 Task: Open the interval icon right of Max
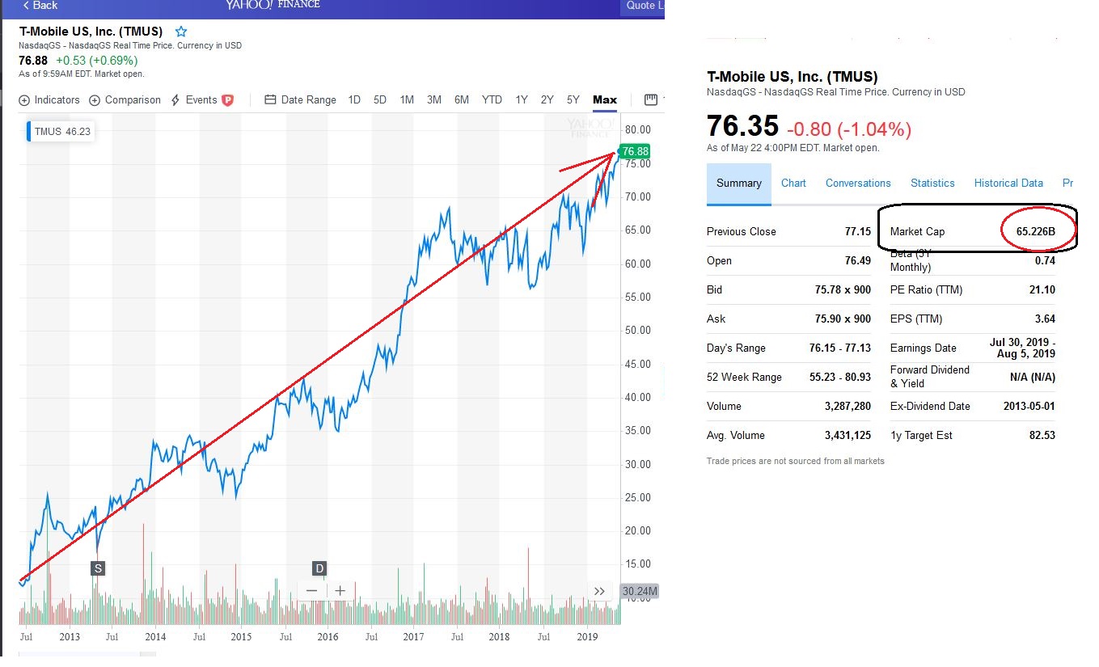650,100
